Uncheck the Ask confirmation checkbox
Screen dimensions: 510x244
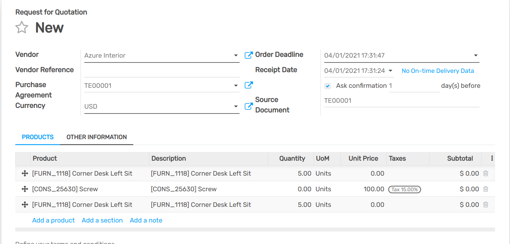click(x=328, y=86)
